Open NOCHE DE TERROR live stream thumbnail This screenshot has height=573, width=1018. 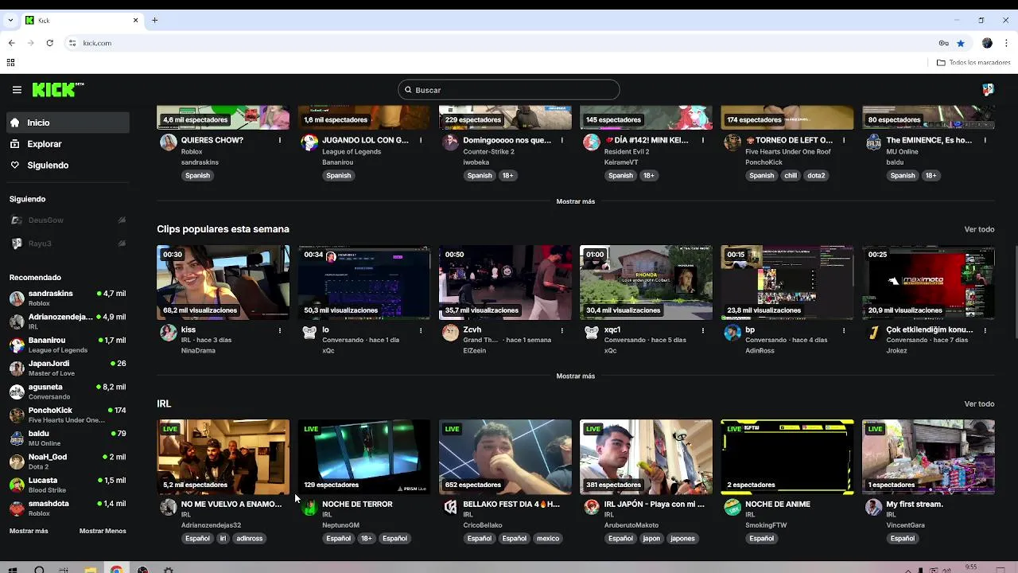tap(364, 457)
